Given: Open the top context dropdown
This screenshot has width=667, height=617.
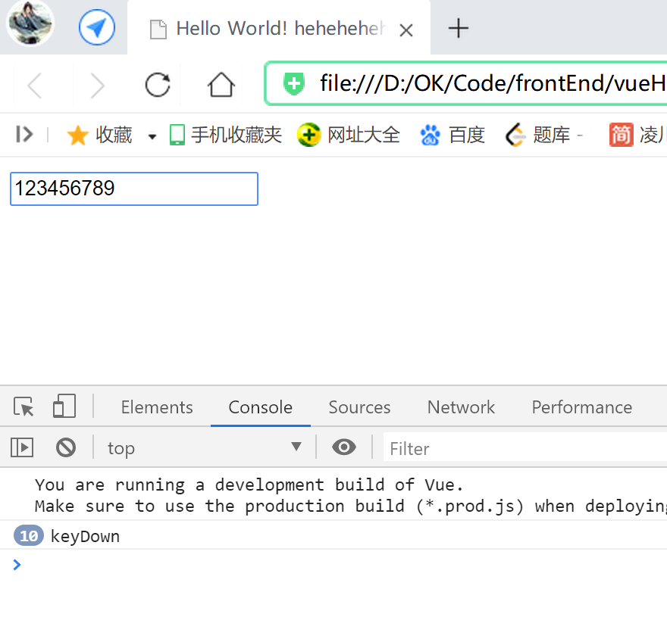Looking at the screenshot, I should tap(204, 448).
